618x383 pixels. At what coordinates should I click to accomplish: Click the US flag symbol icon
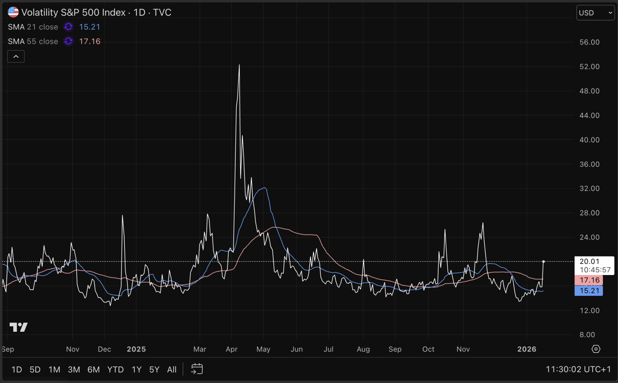coord(13,12)
